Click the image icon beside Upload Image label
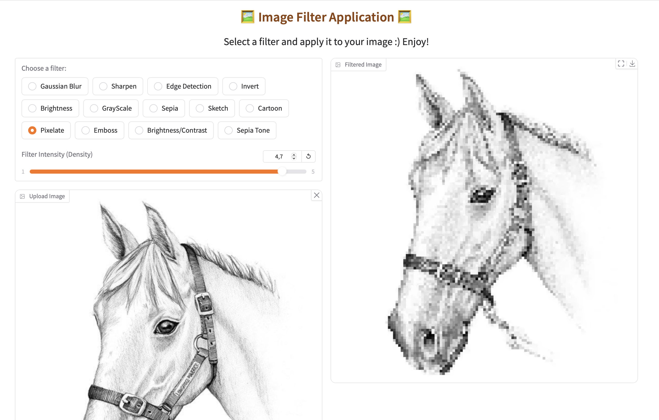659x420 pixels. (23, 196)
